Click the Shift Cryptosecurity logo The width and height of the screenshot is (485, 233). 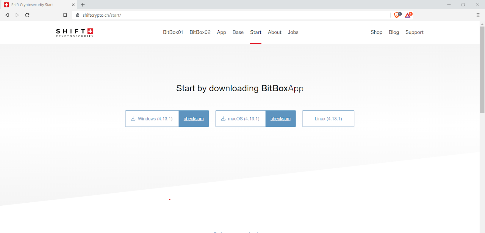tap(75, 33)
